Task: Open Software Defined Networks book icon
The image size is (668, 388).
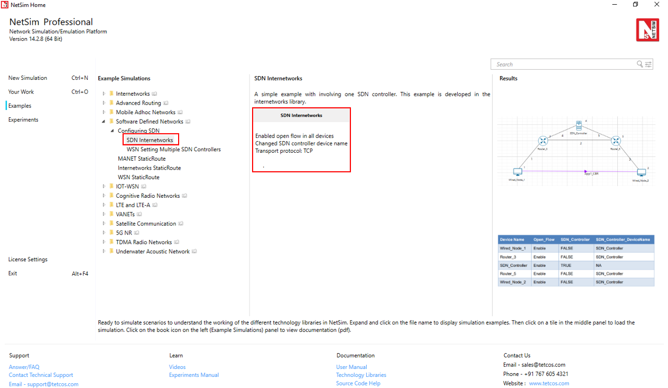Action: [188, 122]
